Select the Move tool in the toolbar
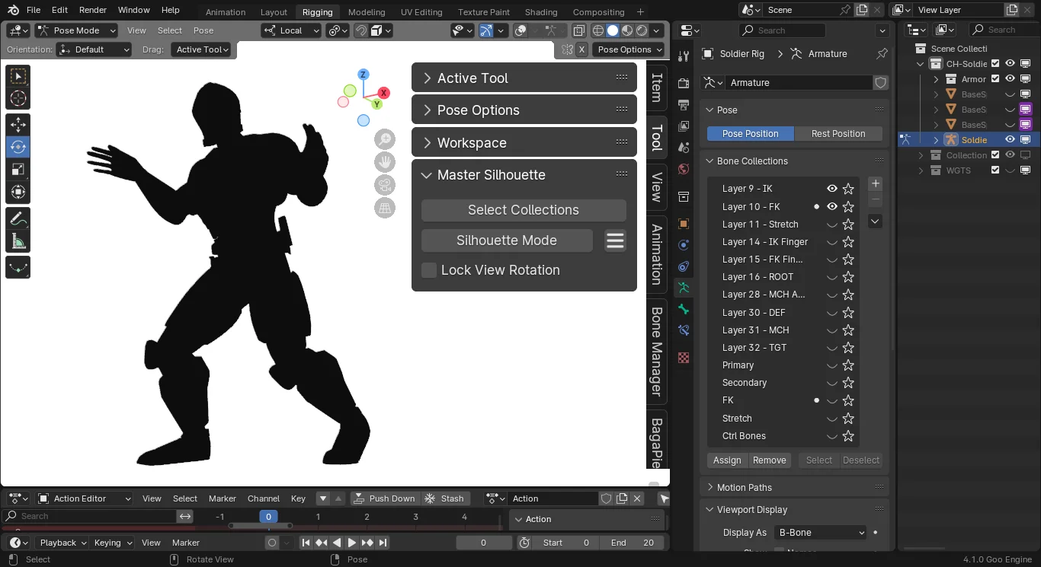Image resolution: width=1041 pixels, height=567 pixels. pyautogui.click(x=18, y=124)
